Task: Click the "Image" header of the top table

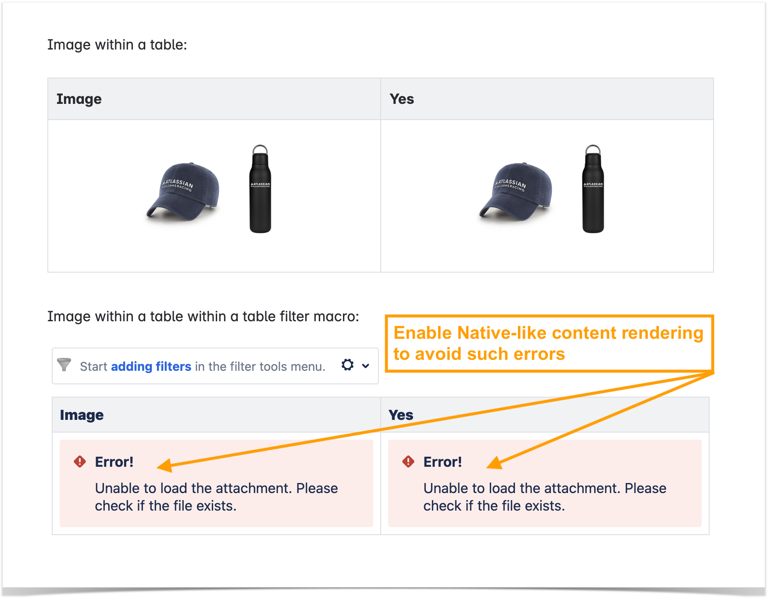Action: click(79, 99)
